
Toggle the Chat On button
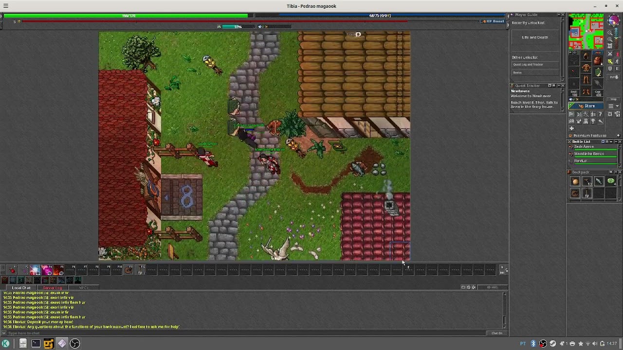point(497,333)
